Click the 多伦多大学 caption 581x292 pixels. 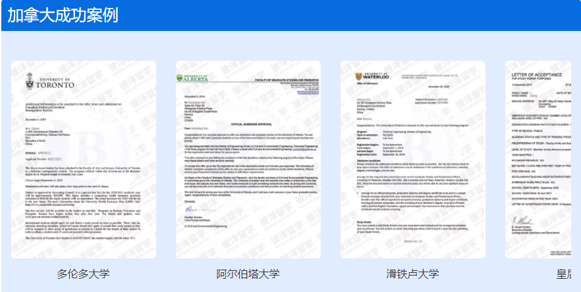click(84, 274)
